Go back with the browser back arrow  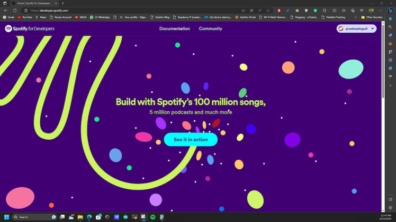pyautogui.click(x=5, y=11)
